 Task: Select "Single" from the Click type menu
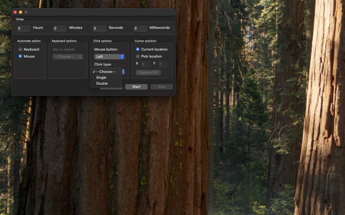pos(101,77)
